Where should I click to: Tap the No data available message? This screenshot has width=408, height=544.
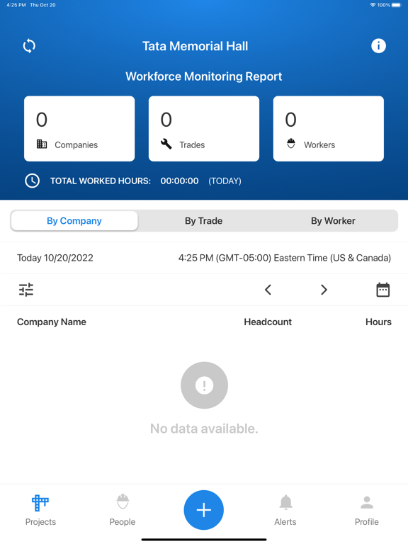(x=204, y=429)
